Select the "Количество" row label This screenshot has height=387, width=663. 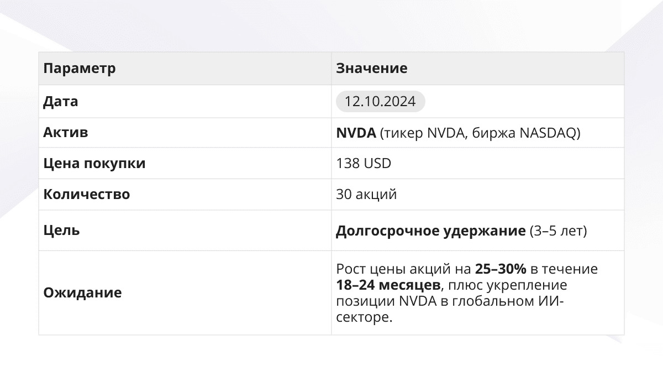[x=87, y=195]
